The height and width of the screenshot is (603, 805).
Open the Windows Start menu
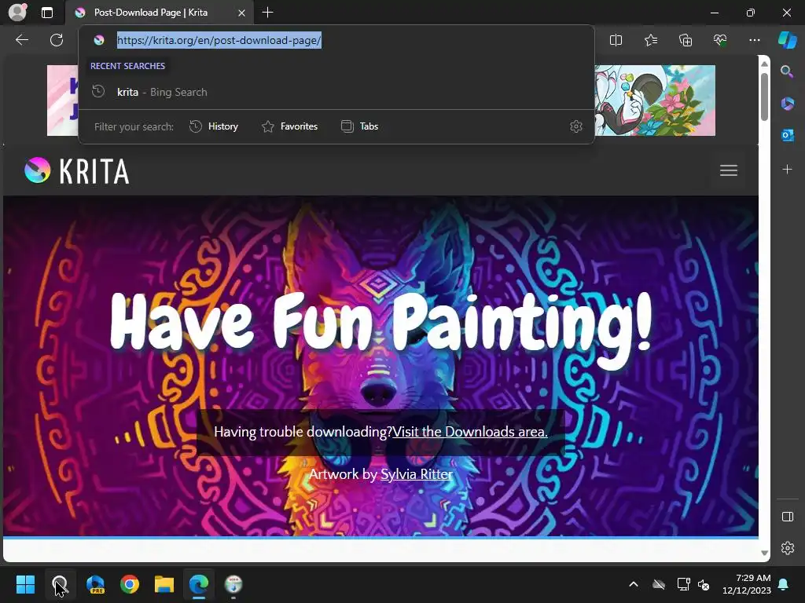tap(25, 584)
